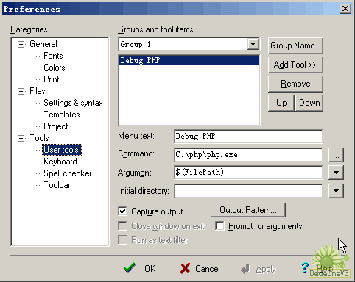Select User tools category

(61, 150)
